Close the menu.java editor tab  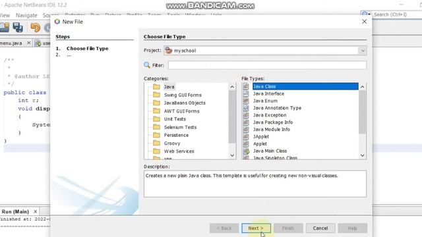point(28,43)
